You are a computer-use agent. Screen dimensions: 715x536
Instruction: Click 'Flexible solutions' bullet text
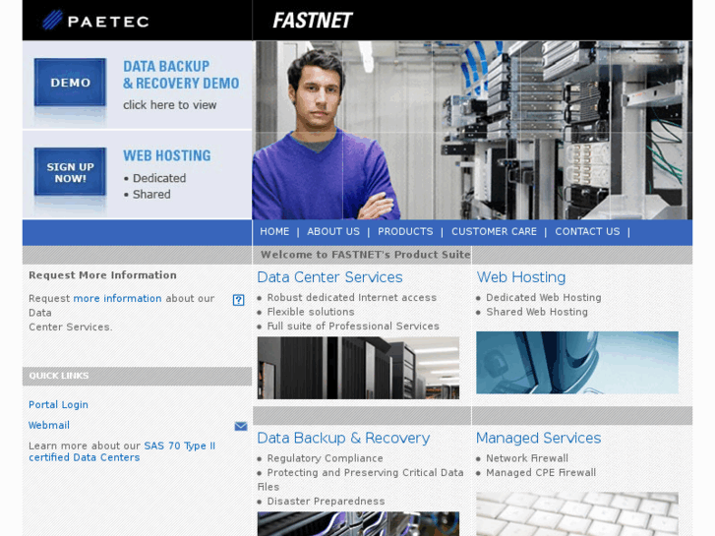point(311,312)
